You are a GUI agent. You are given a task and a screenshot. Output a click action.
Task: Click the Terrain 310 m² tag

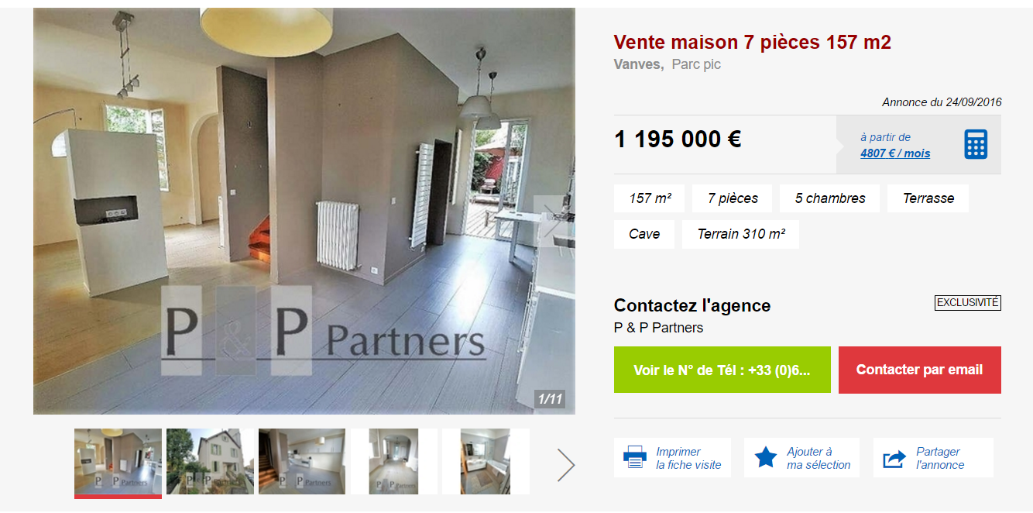coord(740,234)
